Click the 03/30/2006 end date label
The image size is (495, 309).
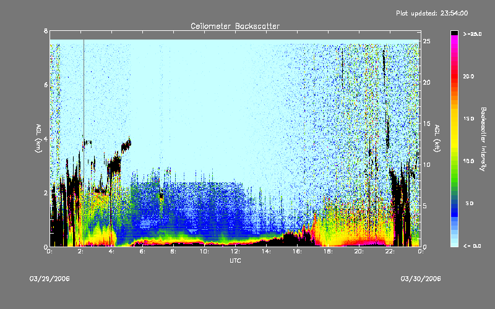pos(421,279)
